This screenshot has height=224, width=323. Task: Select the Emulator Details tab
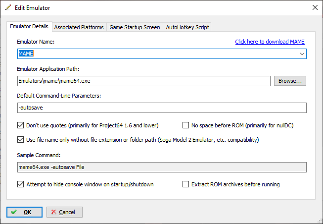tap(29, 26)
